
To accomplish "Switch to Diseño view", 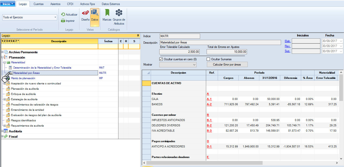I will 85,15.
